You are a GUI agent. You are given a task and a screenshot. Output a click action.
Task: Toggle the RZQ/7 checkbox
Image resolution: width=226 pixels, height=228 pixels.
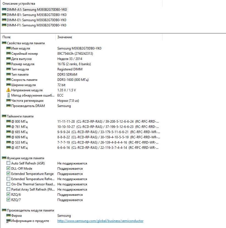pyautogui.click(x=9, y=200)
